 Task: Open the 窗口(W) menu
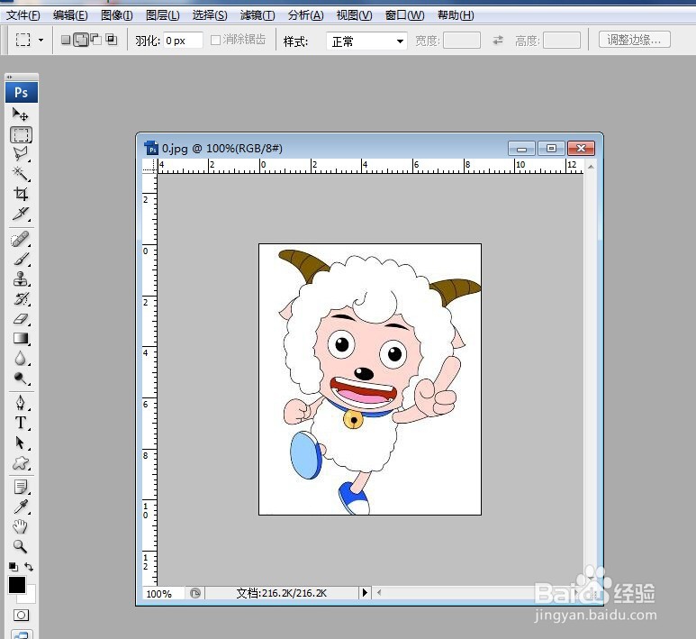pos(404,15)
